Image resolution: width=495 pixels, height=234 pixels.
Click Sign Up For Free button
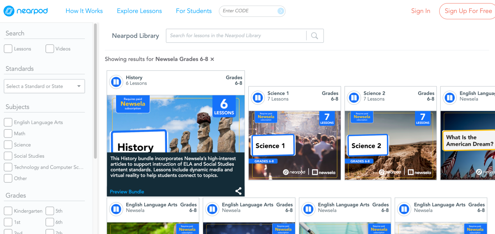coord(468,11)
